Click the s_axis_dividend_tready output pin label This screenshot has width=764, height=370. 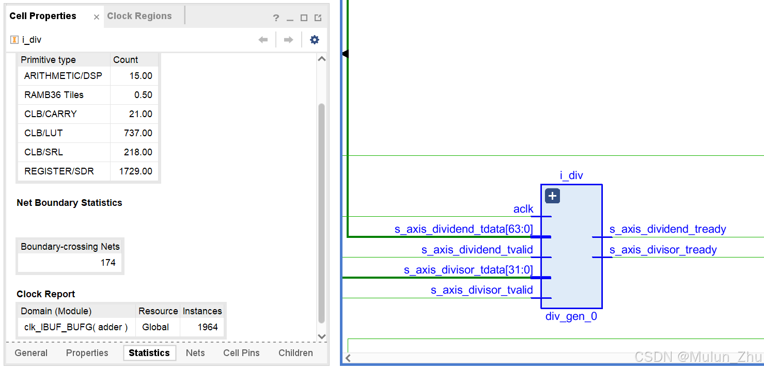tap(668, 229)
